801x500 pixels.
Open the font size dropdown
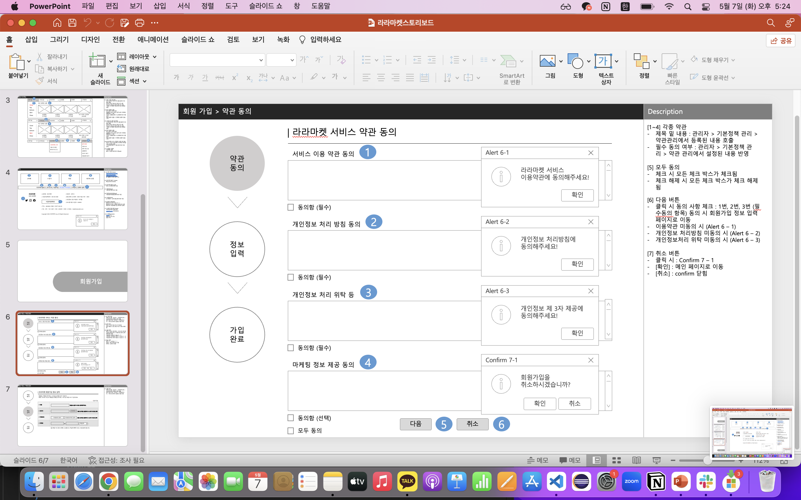[x=292, y=60]
